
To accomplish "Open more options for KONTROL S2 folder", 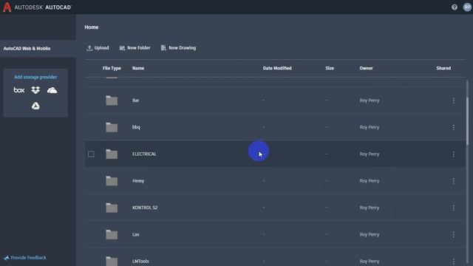I will pos(453,208).
